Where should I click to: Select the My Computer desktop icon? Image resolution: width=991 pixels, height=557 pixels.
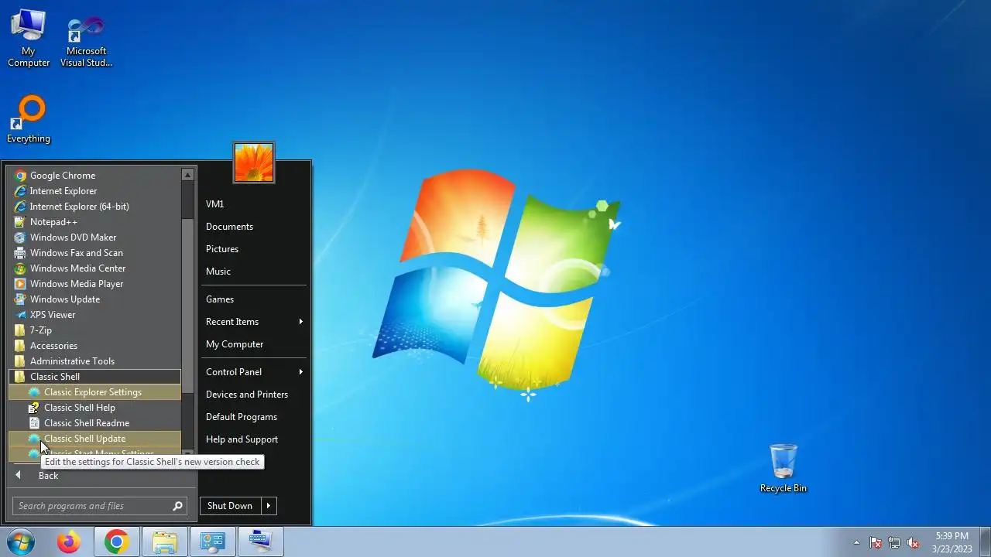pos(29,39)
